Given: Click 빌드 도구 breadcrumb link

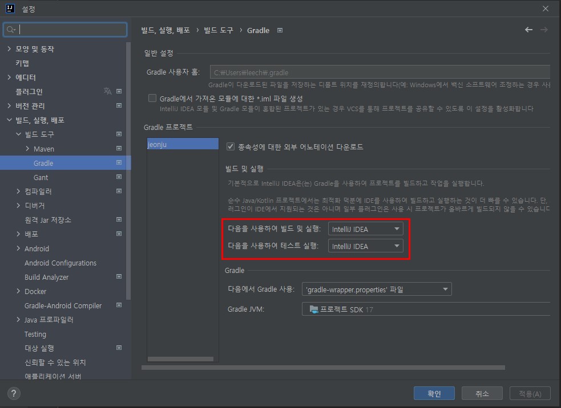Looking at the screenshot, I should pos(218,30).
